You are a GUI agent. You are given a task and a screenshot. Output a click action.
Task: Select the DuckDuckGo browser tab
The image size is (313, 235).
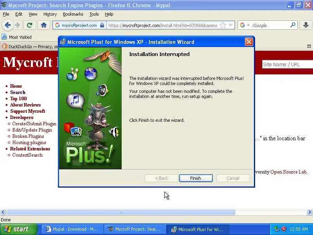tap(30, 47)
